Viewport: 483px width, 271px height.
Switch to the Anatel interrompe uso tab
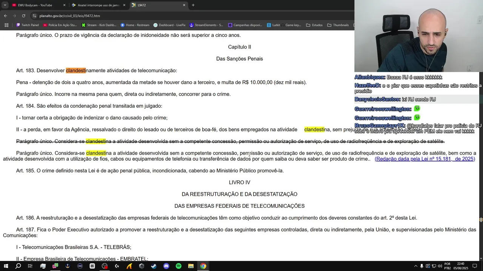[x=99, y=5]
